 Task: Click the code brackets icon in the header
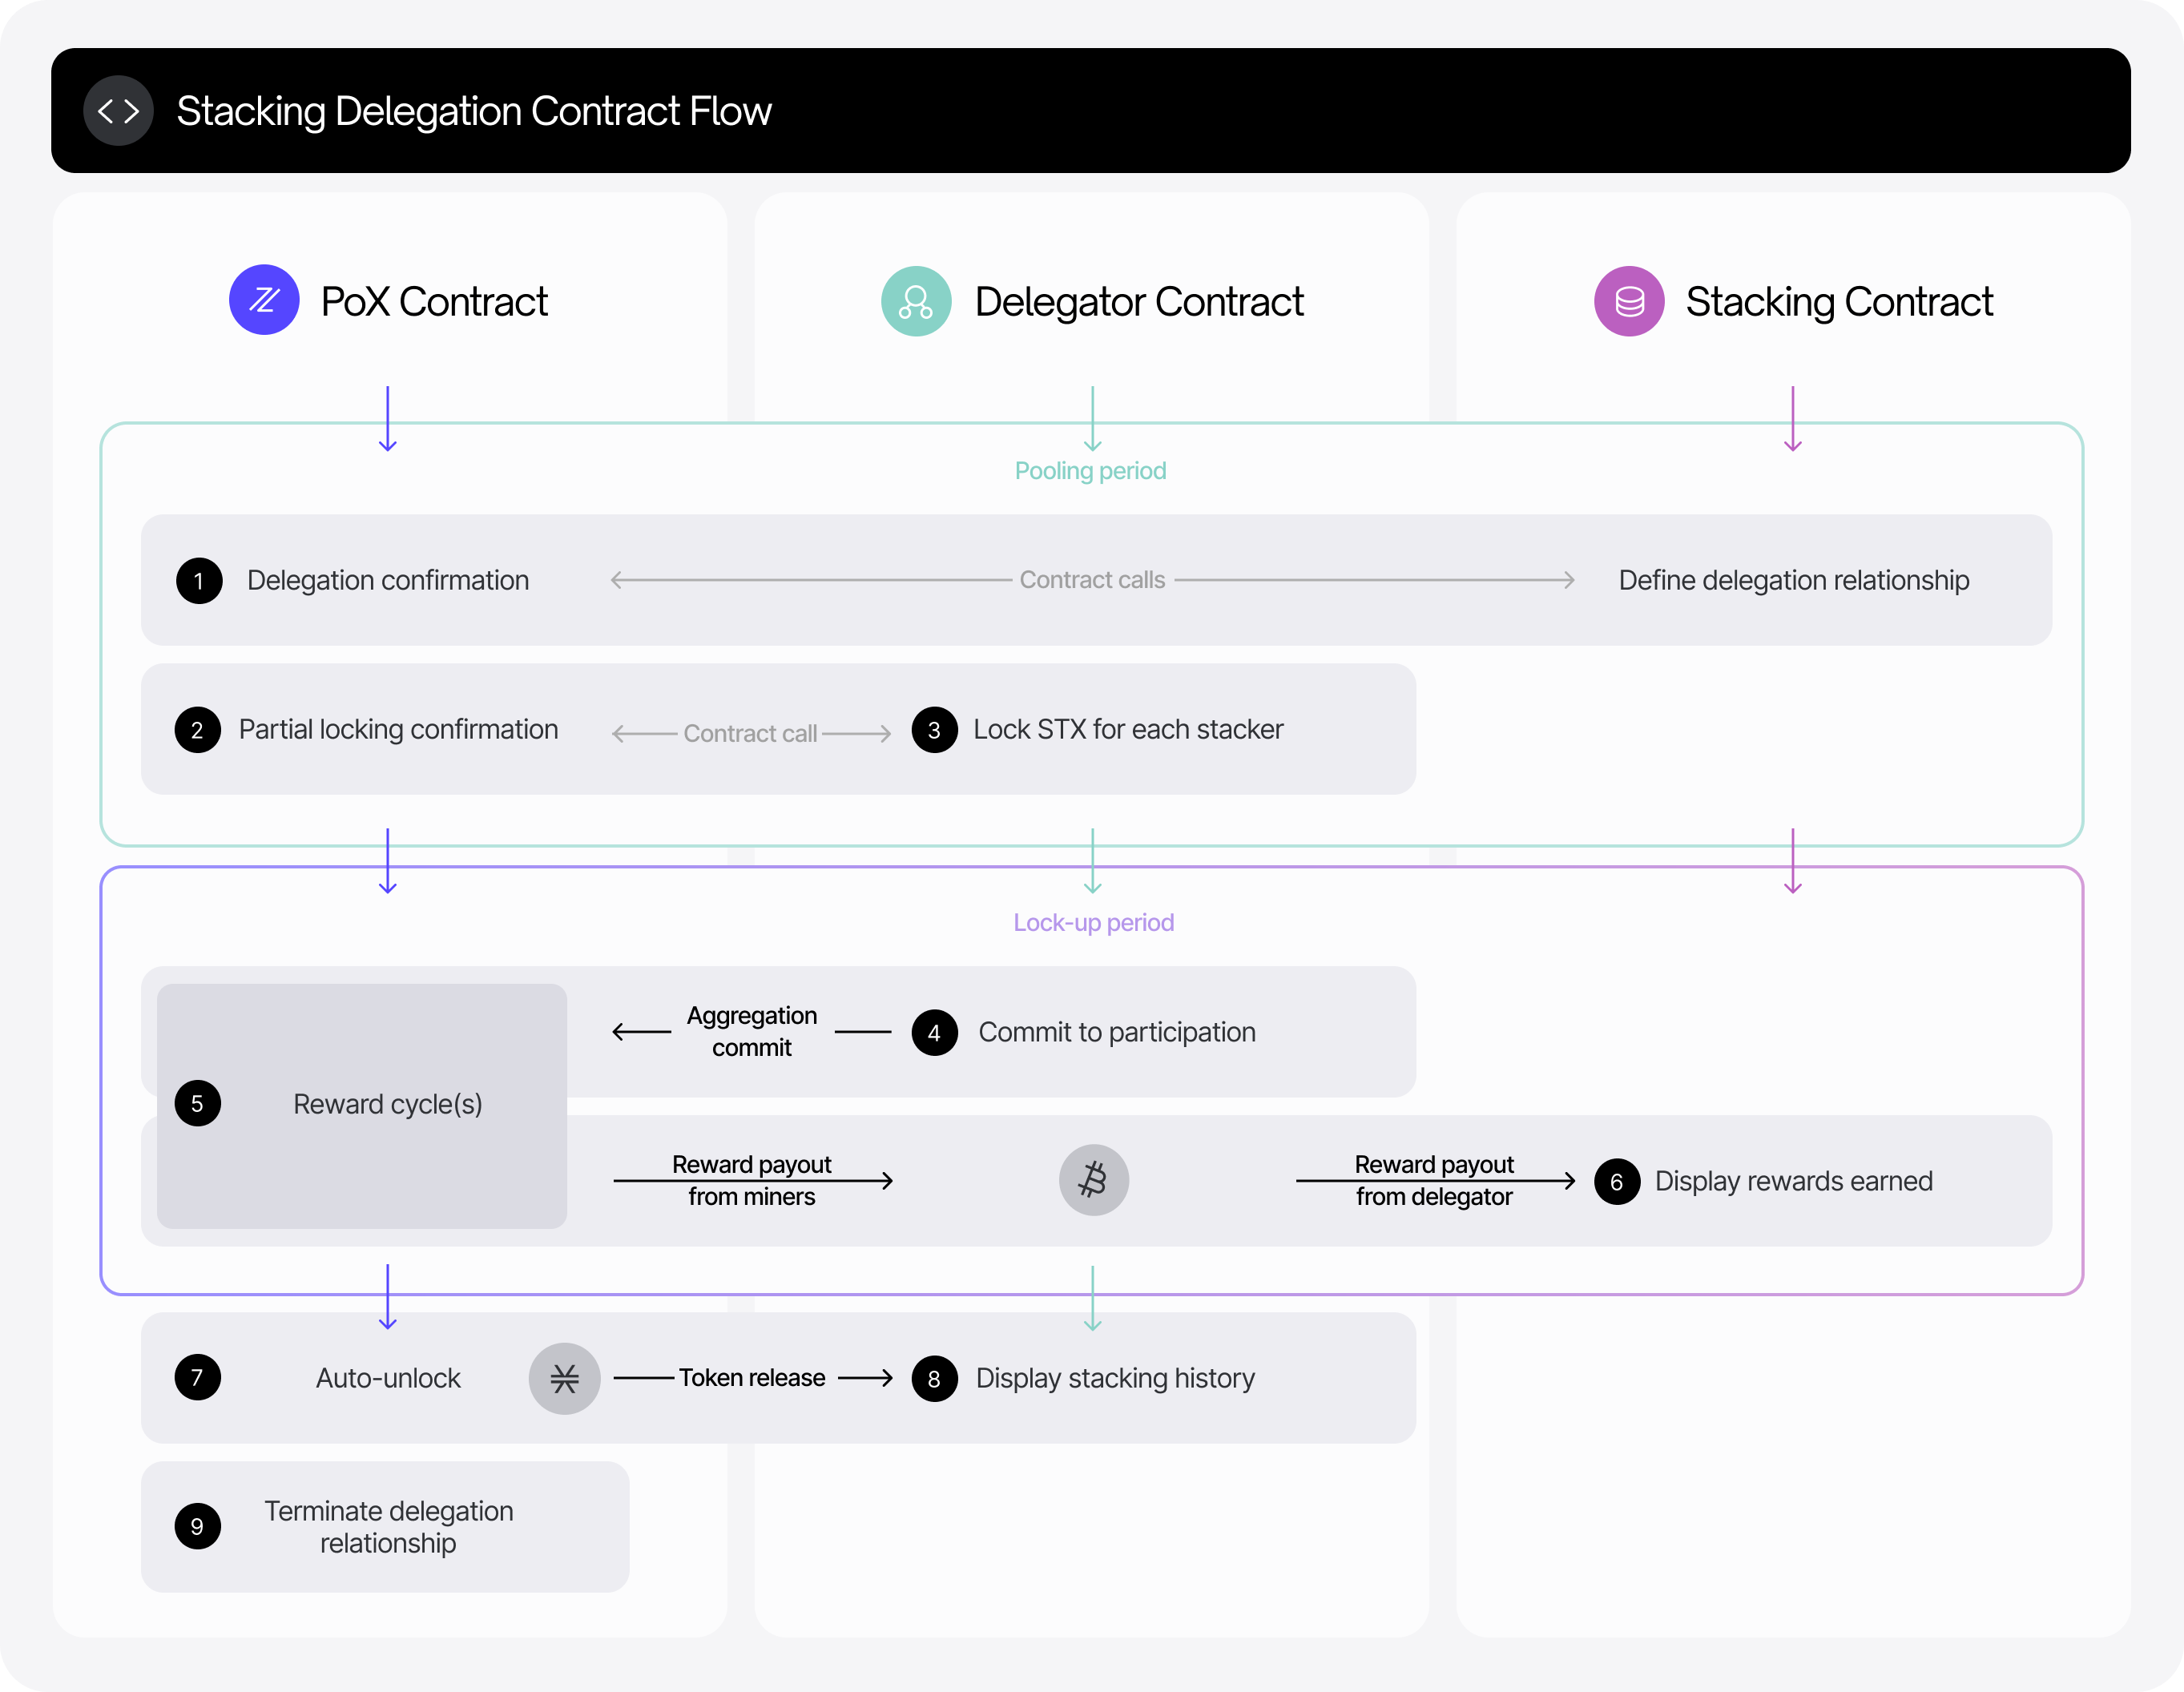[118, 111]
